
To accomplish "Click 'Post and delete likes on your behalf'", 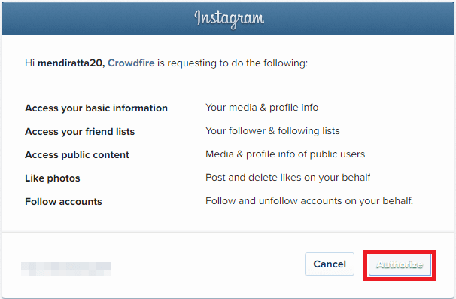I will (x=288, y=177).
